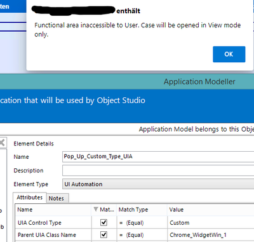Screen dimensions: 254x242
Task: Click the Application Modeller title bar text
Action: point(199,82)
